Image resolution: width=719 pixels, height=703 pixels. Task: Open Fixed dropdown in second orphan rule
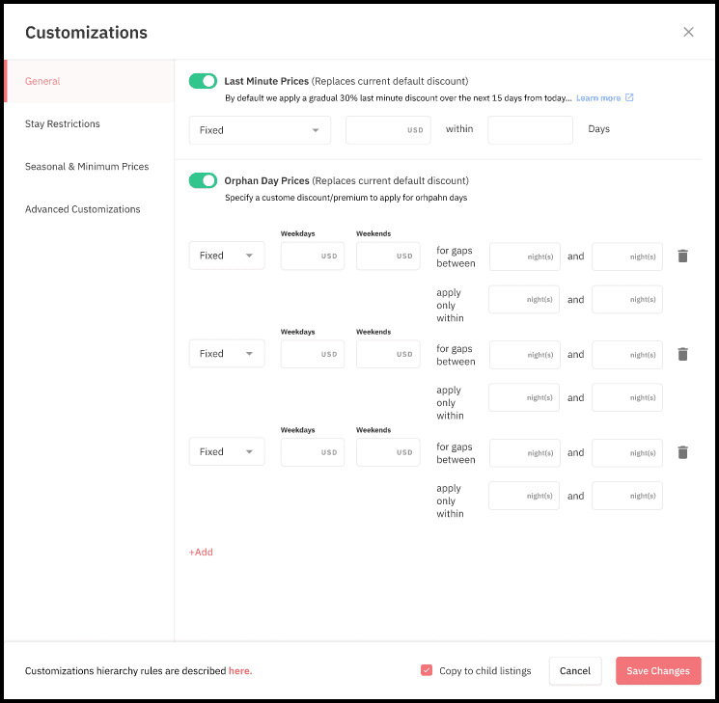(227, 353)
